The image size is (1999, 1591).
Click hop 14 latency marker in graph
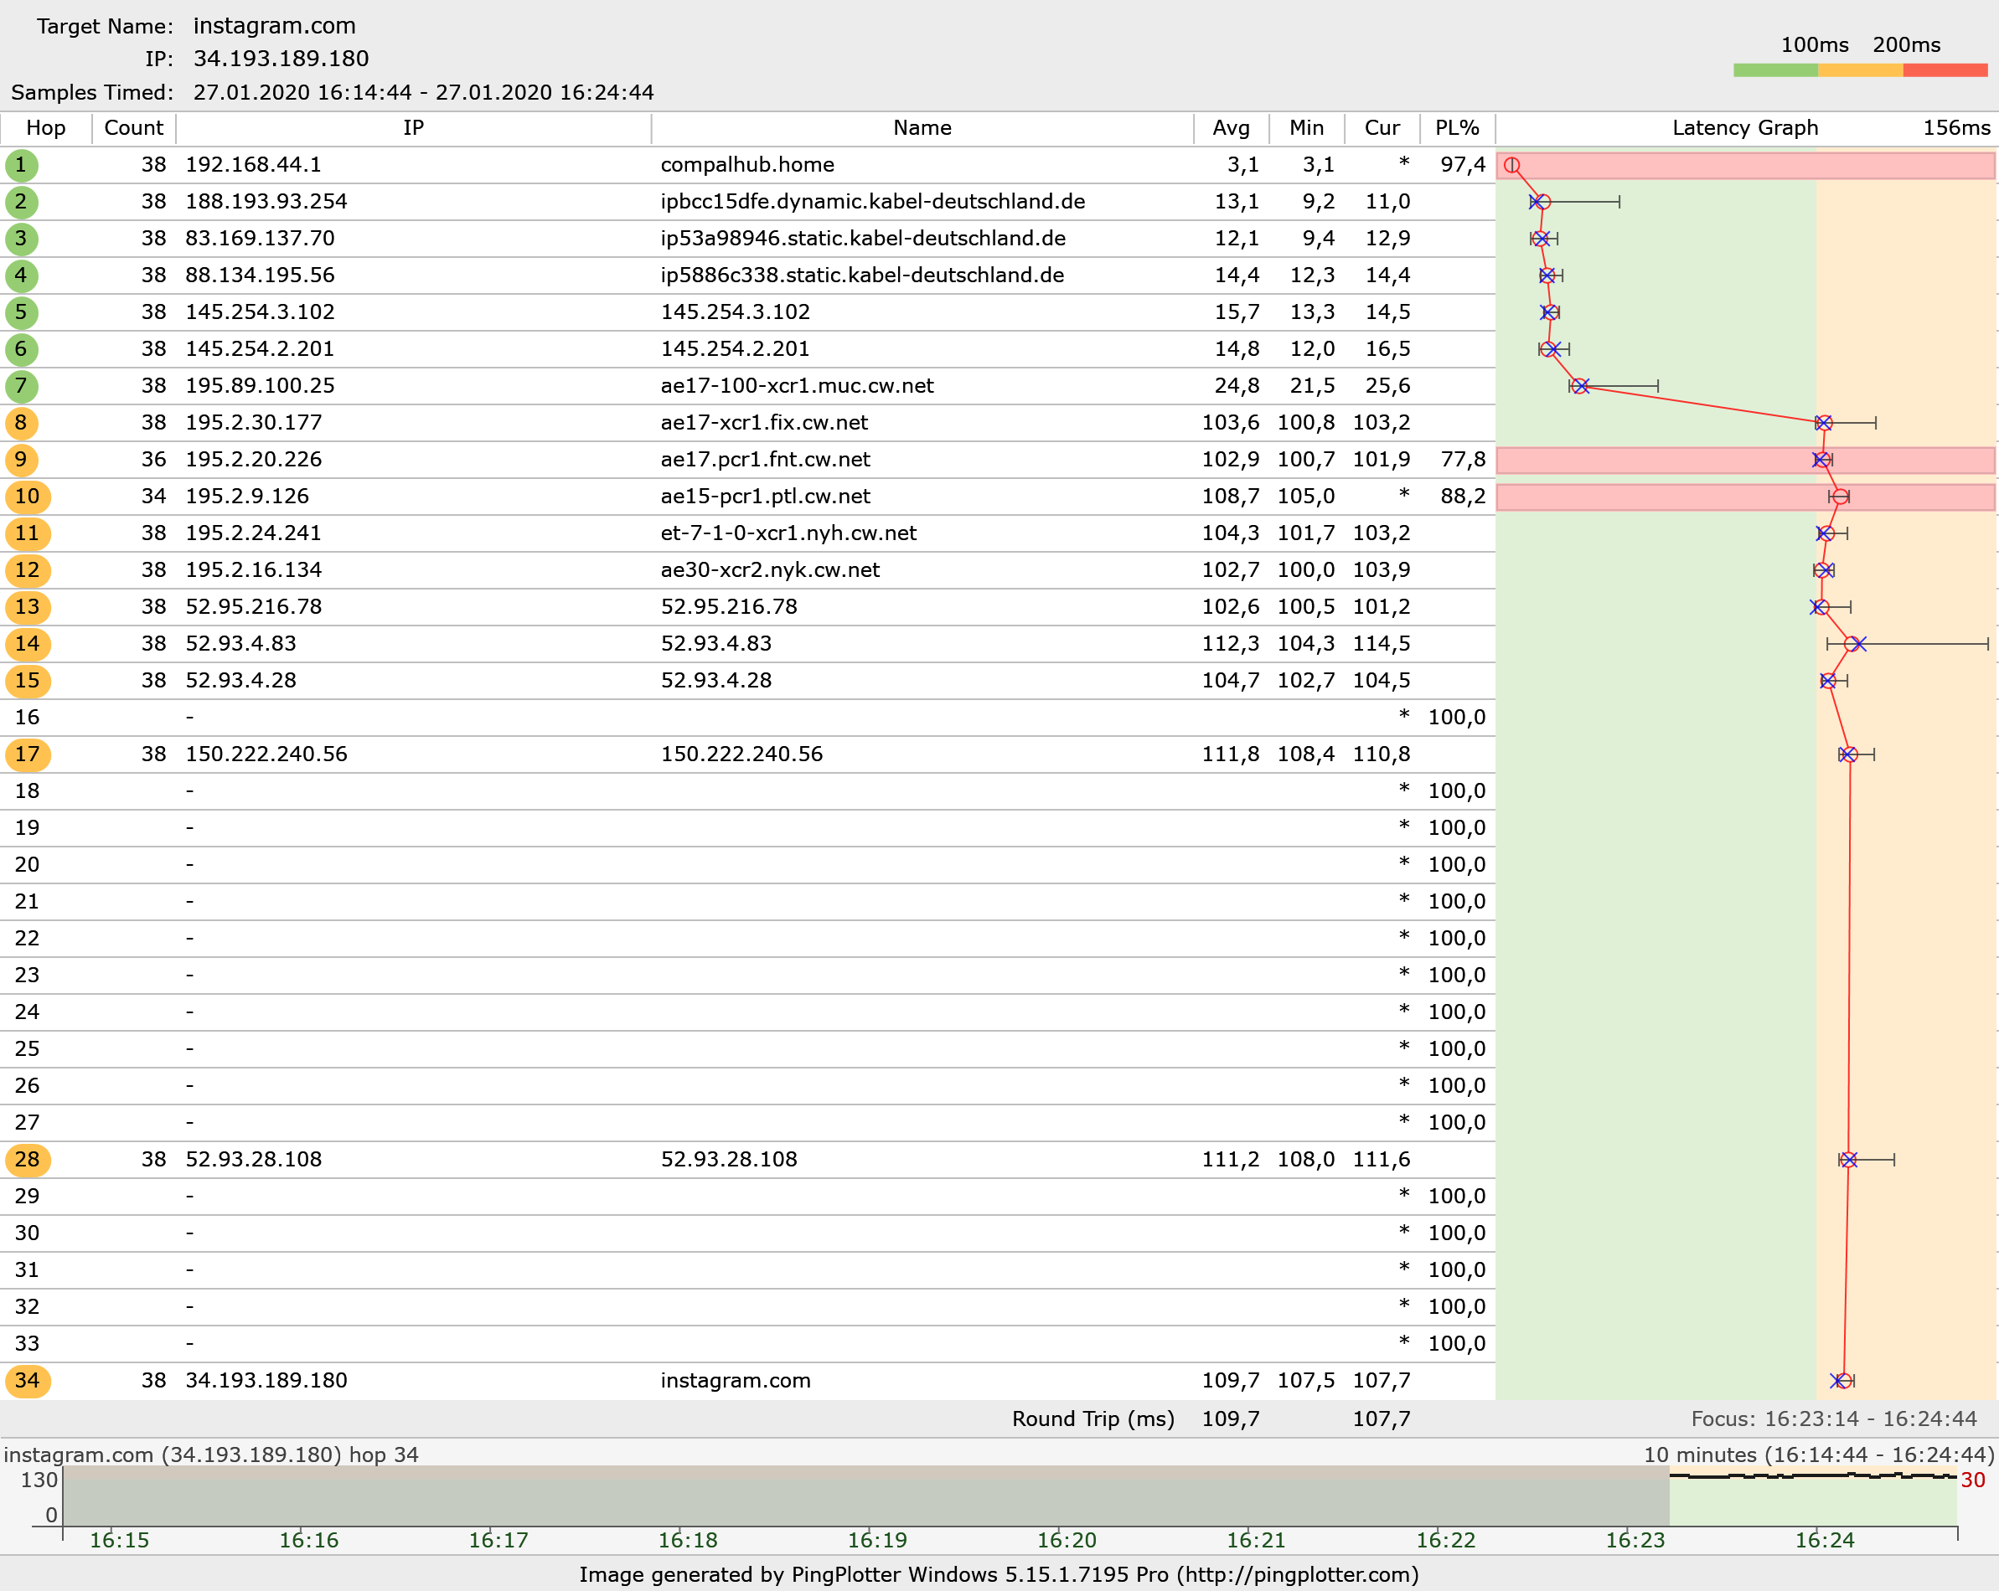coord(1853,644)
